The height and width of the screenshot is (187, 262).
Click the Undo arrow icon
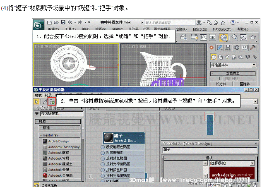[70, 22]
